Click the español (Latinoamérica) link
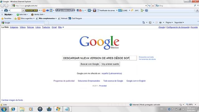 [x=112, y=73]
